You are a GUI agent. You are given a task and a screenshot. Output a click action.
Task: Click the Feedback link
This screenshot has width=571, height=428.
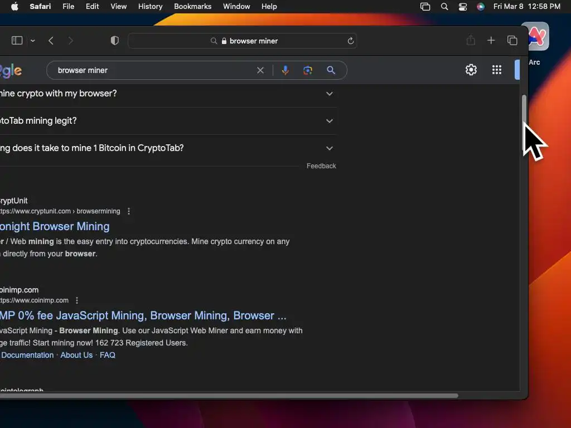coord(321,166)
